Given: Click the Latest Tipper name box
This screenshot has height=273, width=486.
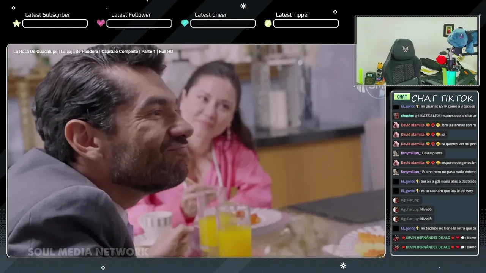Looking at the screenshot, I should click(306, 24).
